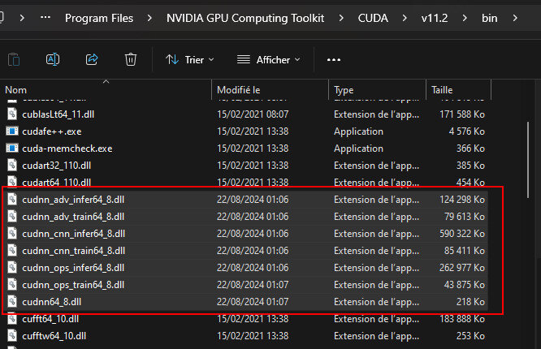Click the Rename icon in toolbar
This screenshot has height=349, width=541.
point(53,59)
